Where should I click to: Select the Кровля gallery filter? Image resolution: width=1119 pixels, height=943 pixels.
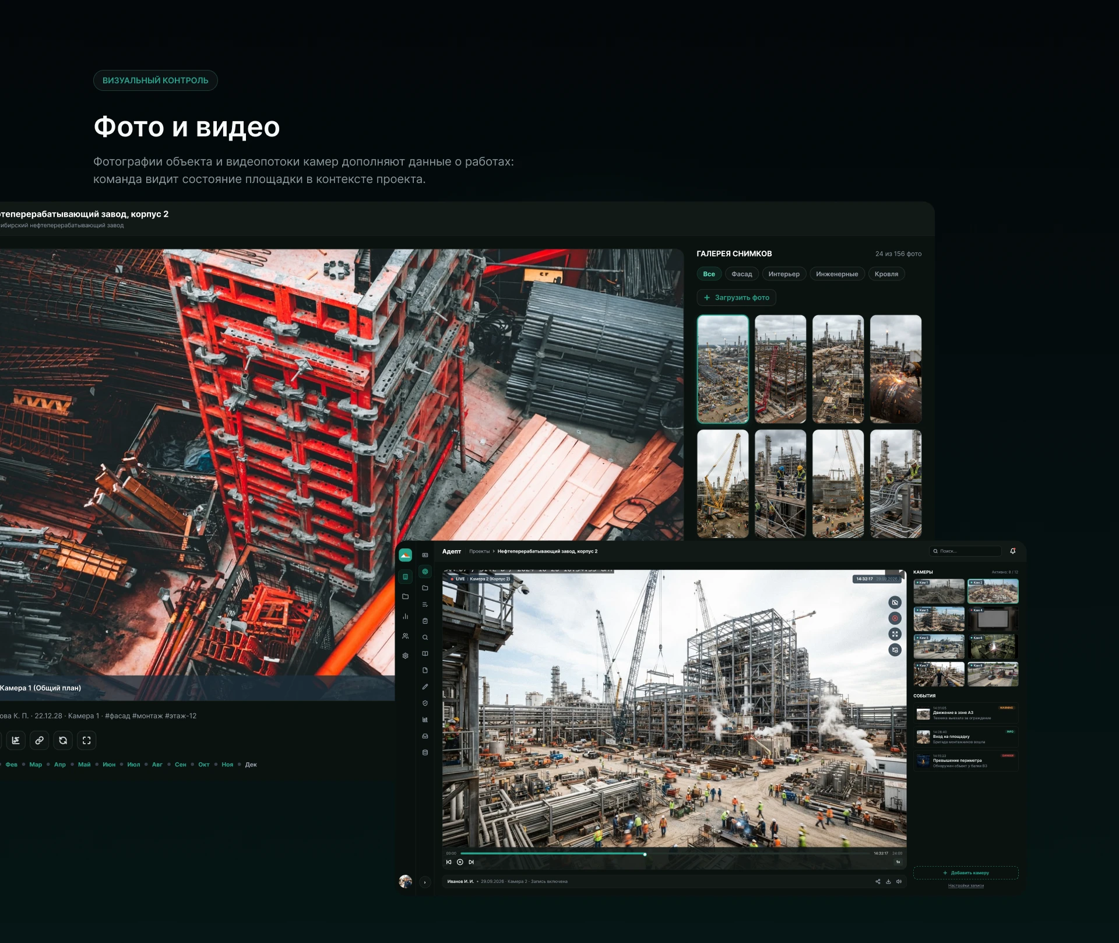point(886,274)
